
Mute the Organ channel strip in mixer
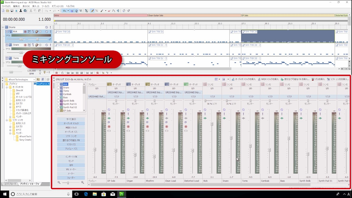click(x=128, y=110)
